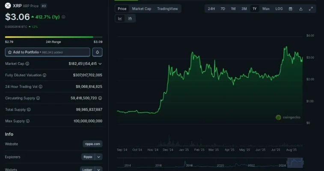The image size is (324, 171).
Task: Click the $2.79 range low value
Action: point(9,42)
